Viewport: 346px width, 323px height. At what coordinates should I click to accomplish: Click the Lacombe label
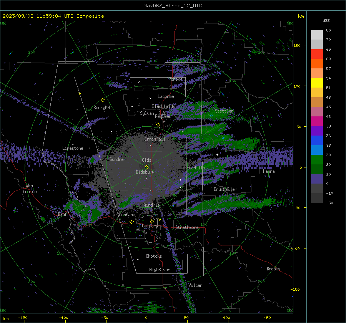pos(166,96)
